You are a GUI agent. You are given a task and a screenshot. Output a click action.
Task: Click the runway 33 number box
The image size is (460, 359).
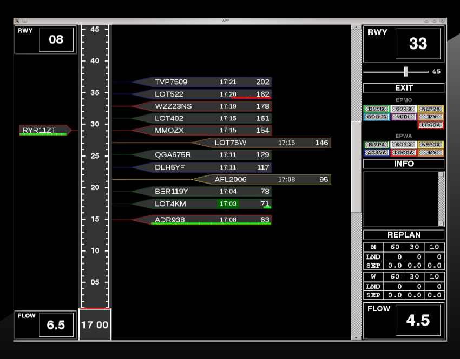tap(418, 44)
